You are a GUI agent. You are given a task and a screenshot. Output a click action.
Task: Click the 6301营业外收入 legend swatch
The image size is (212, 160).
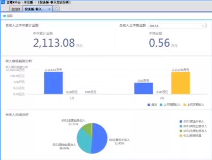(x=181, y=121)
